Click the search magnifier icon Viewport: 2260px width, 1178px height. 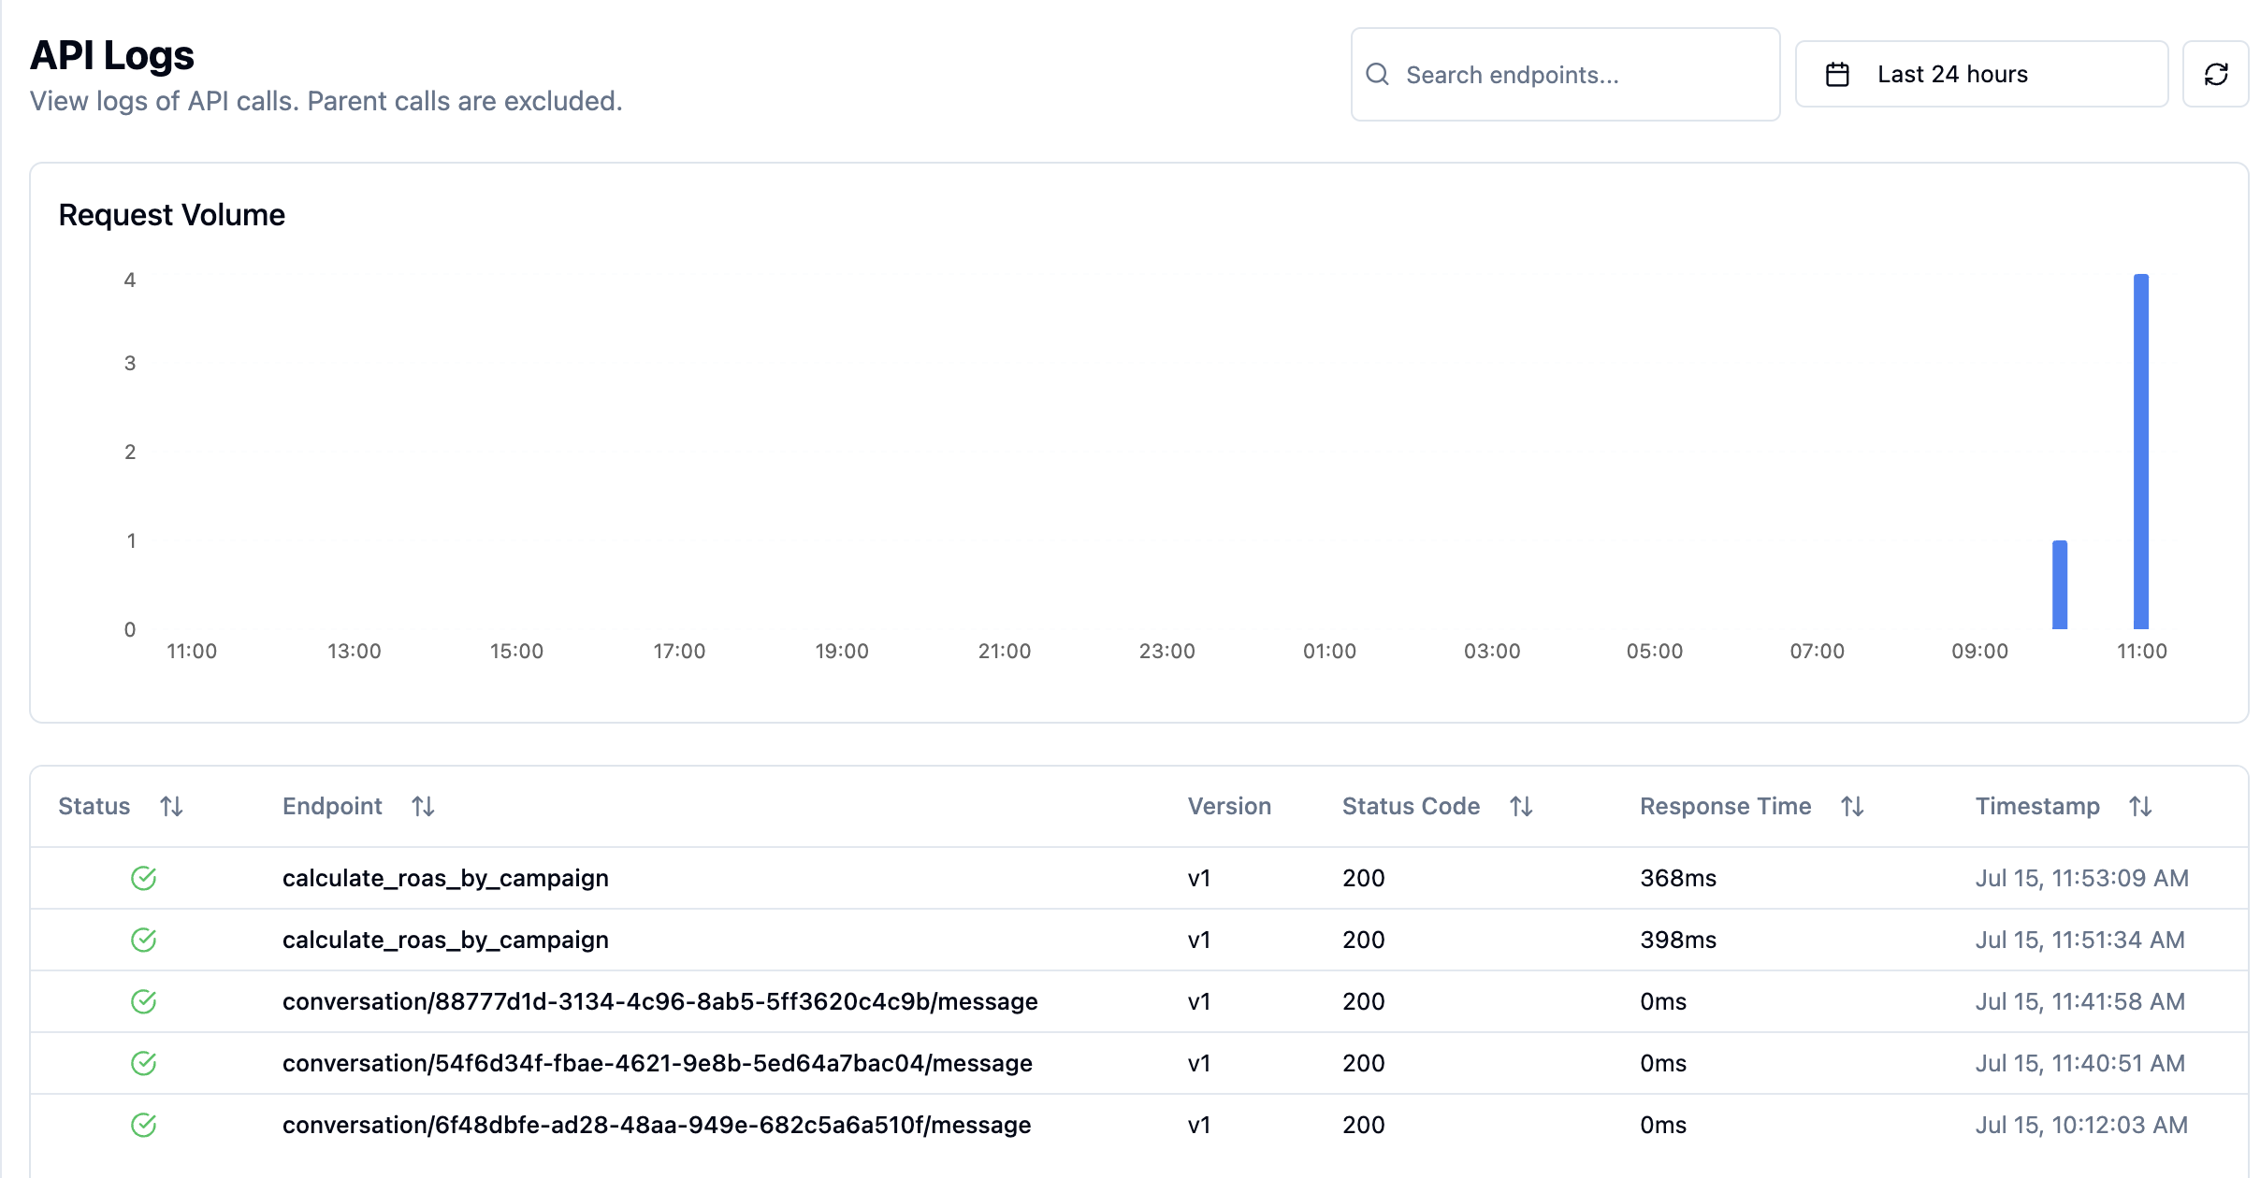1377,74
